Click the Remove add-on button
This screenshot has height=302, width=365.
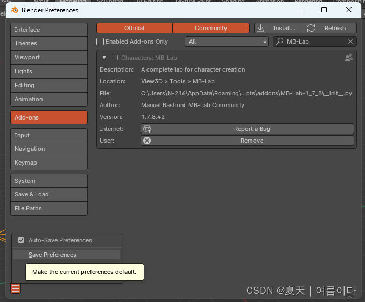(248, 141)
